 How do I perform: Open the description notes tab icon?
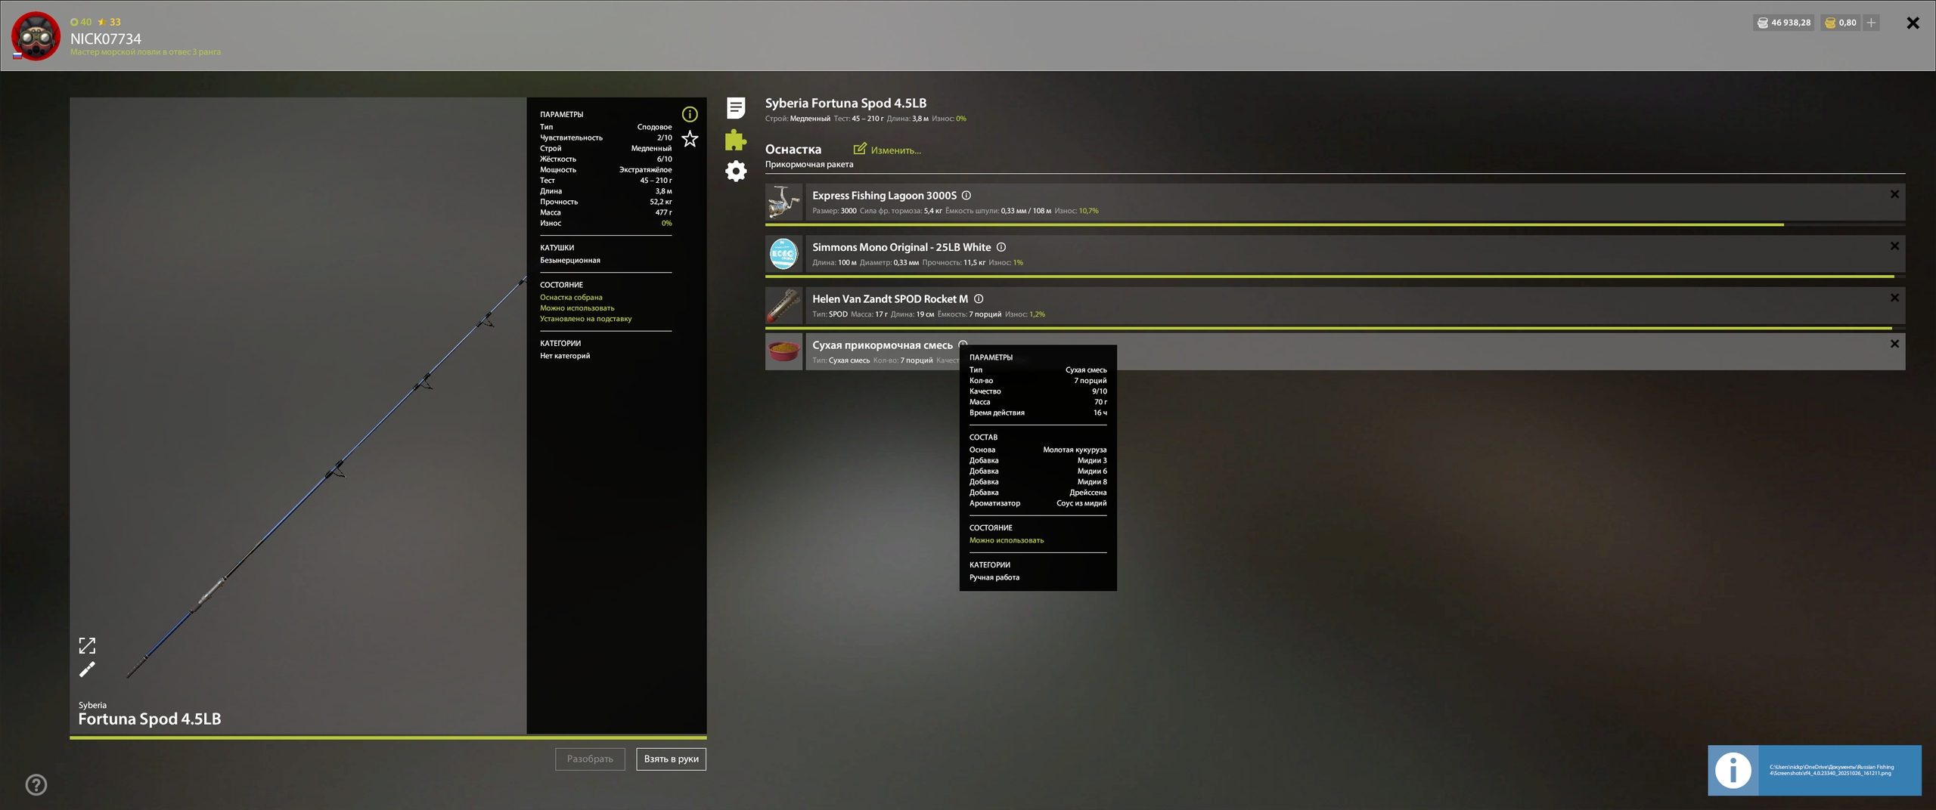[735, 108]
